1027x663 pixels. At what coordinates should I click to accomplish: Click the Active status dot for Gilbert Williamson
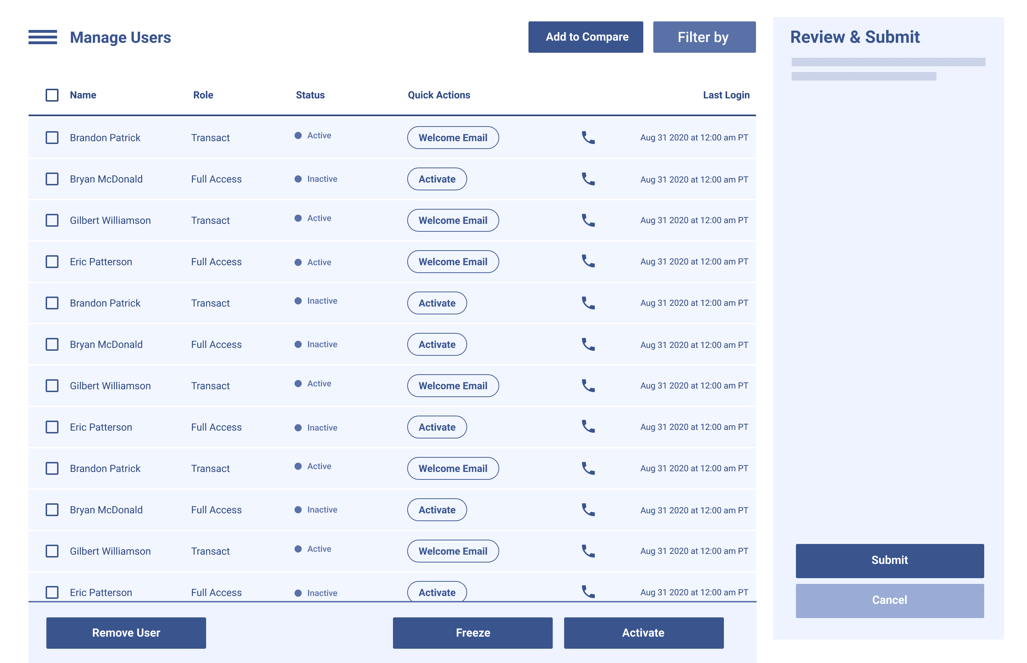pos(298,218)
